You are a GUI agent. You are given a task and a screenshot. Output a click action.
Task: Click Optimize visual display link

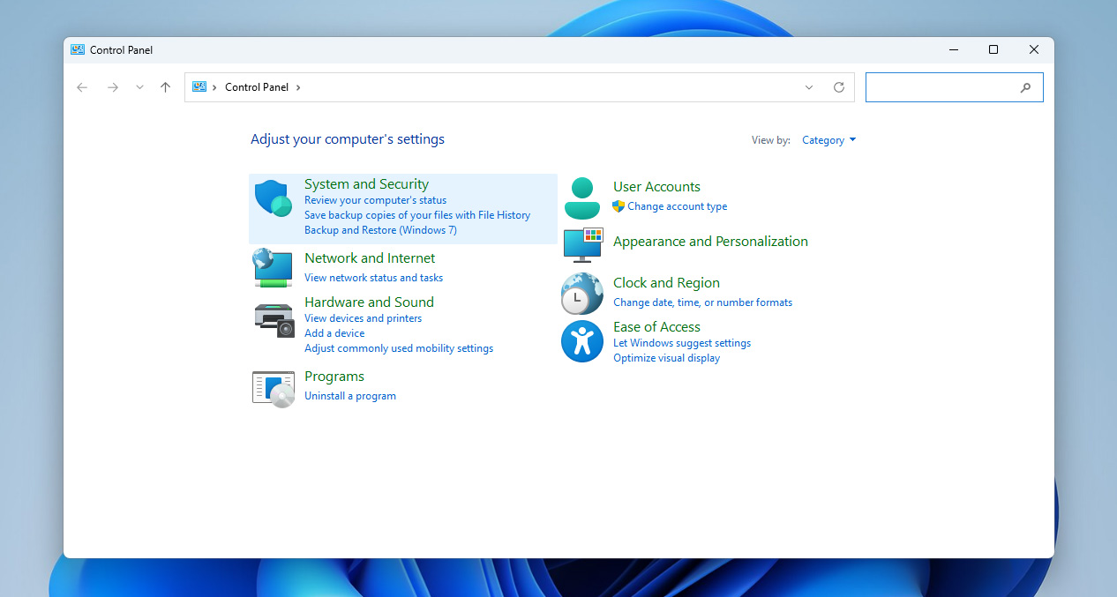click(x=666, y=358)
